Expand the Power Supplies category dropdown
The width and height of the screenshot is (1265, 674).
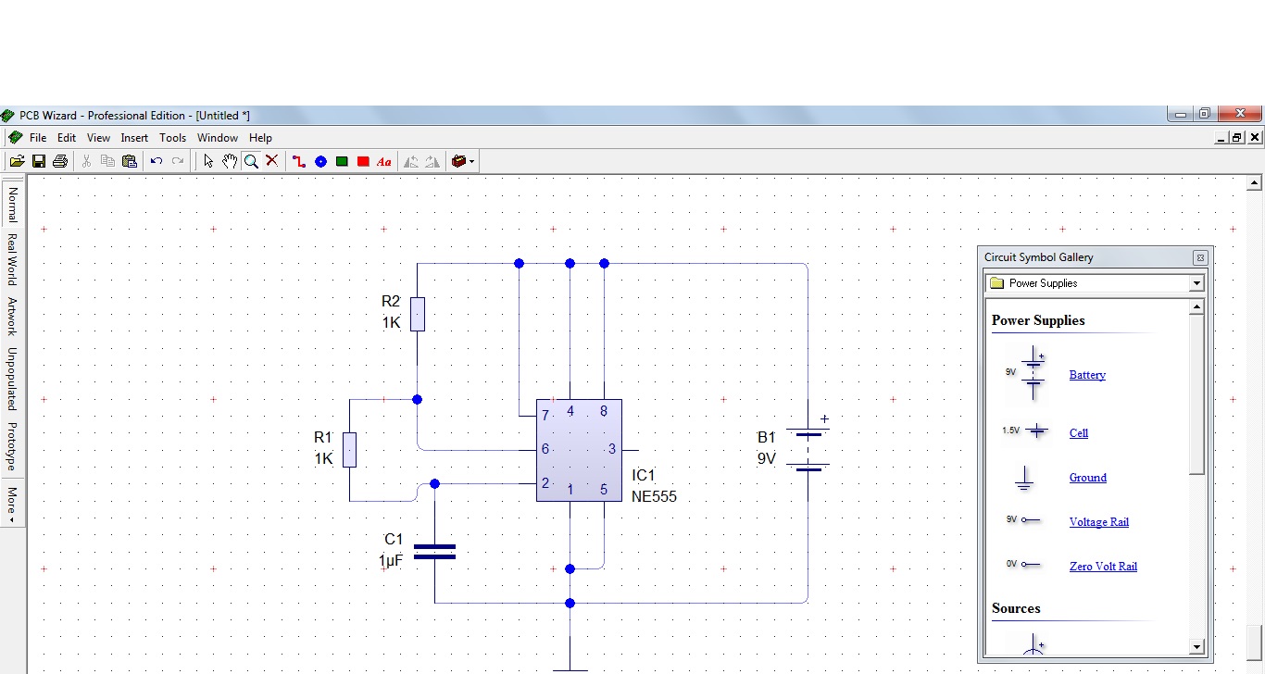pyautogui.click(x=1196, y=283)
